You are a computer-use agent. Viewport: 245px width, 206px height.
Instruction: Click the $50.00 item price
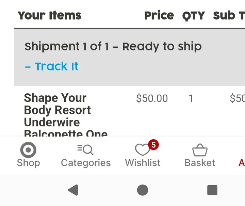coord(152,98)
